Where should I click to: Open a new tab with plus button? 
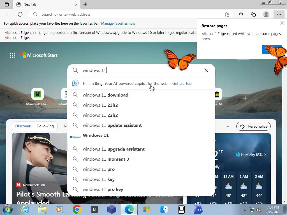[85, 4]
